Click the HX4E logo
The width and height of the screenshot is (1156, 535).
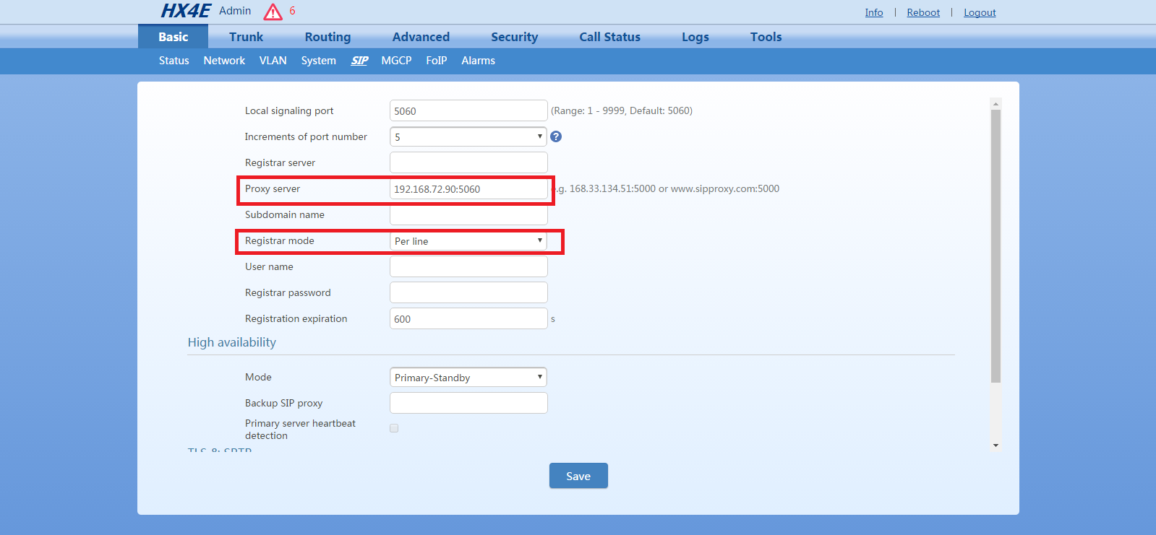(185, 11)
